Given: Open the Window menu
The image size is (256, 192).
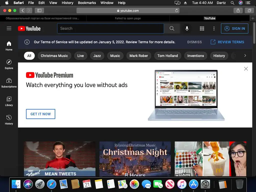Looking at the screenshot, I should tap(107, 3).
